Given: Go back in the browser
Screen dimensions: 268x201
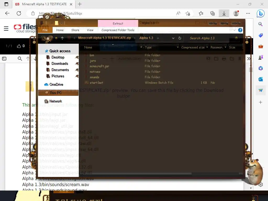Looking at the screenshot, I should click(7, 13).
